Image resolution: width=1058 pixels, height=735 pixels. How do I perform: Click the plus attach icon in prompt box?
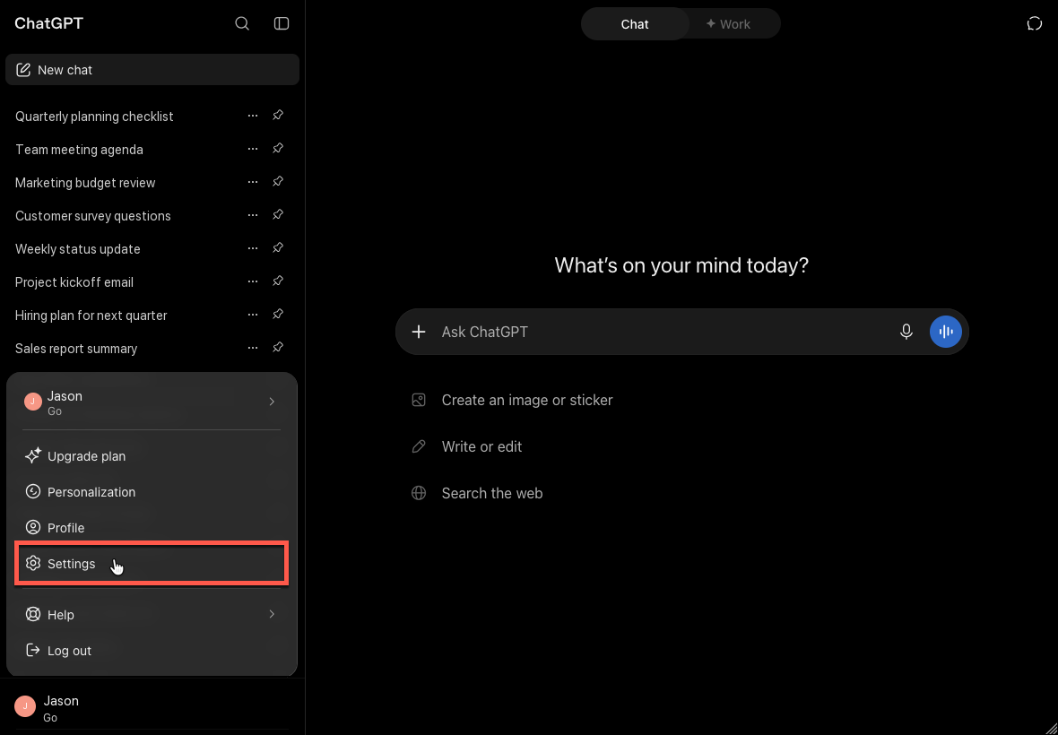(x=419, y=331)
